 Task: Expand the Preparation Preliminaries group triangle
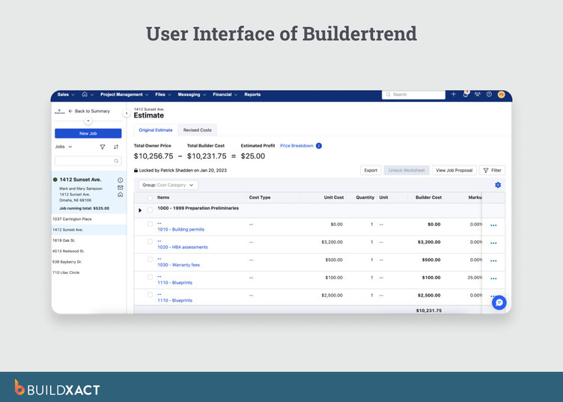(x=140, y=210)
